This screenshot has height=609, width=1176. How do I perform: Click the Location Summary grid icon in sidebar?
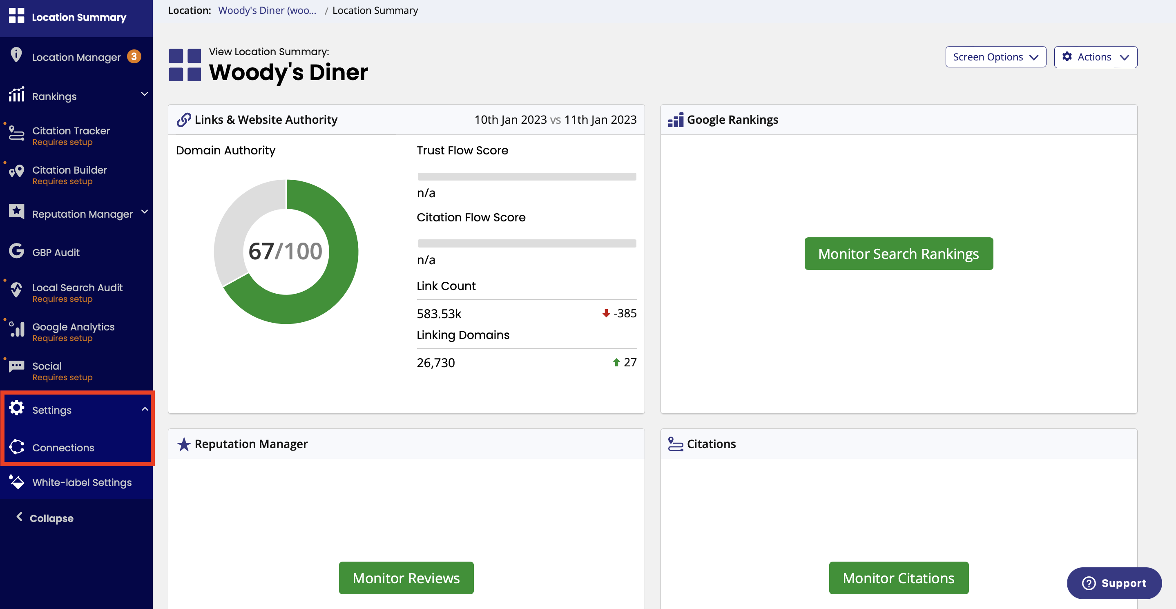(x=16, y=16)
